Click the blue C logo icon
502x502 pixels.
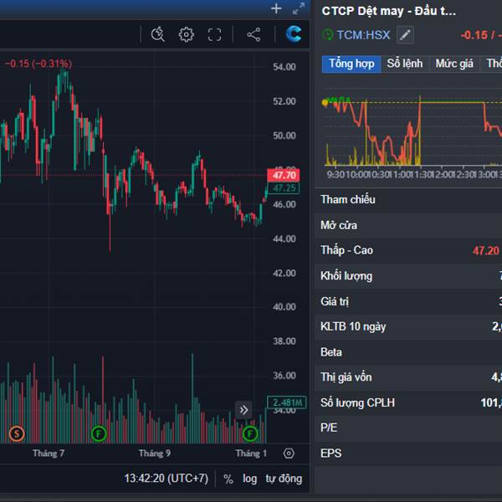click(293, 34)
